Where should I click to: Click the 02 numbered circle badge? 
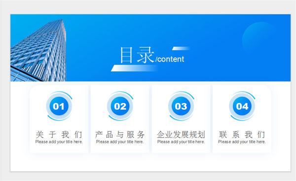point(120,106)
